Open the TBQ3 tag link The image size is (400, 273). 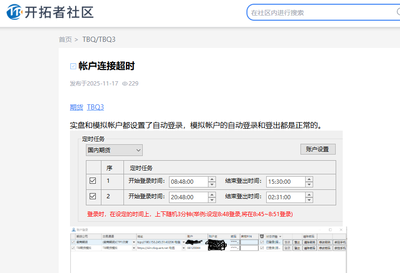pyautogui.click(x=95, y=107)
